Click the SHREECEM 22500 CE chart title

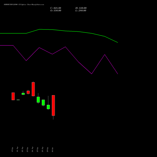(x=24, y=5)
